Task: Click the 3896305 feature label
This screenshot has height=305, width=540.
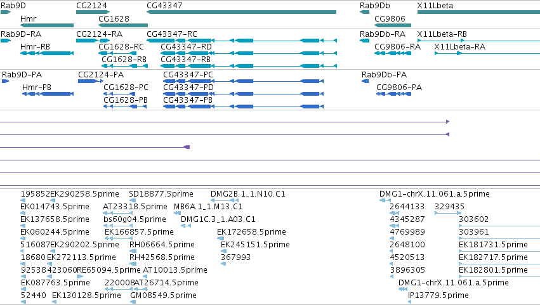Action: point(407,270)
